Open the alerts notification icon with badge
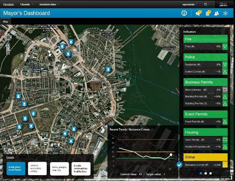This screenshot has height=181, width=235. [x=198, y=13]
